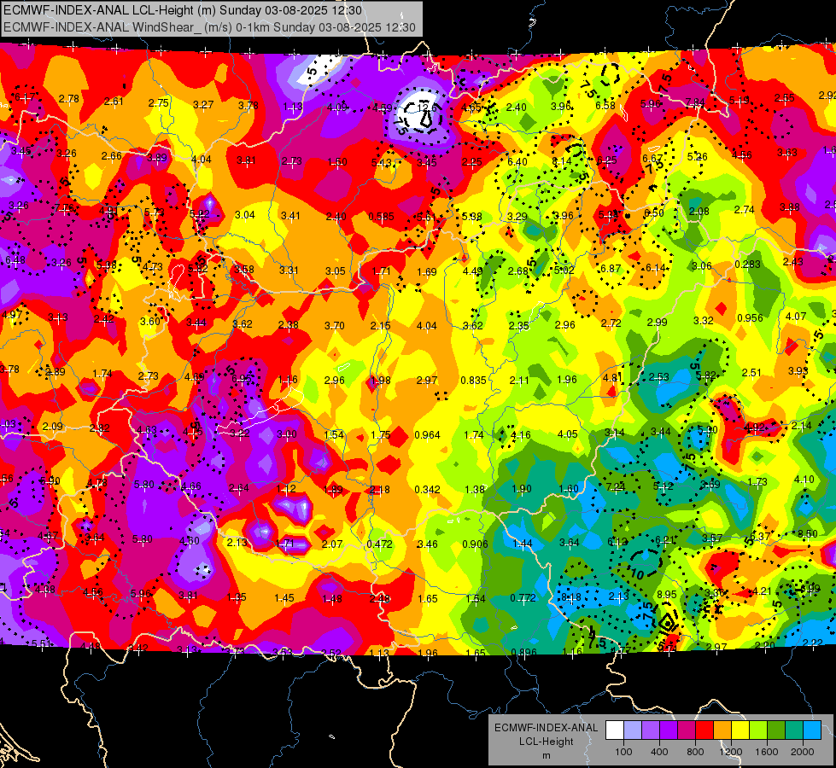Click the wind shear value 0.835
The height and width of the screenshot is (768, 836).
(473, 381)
